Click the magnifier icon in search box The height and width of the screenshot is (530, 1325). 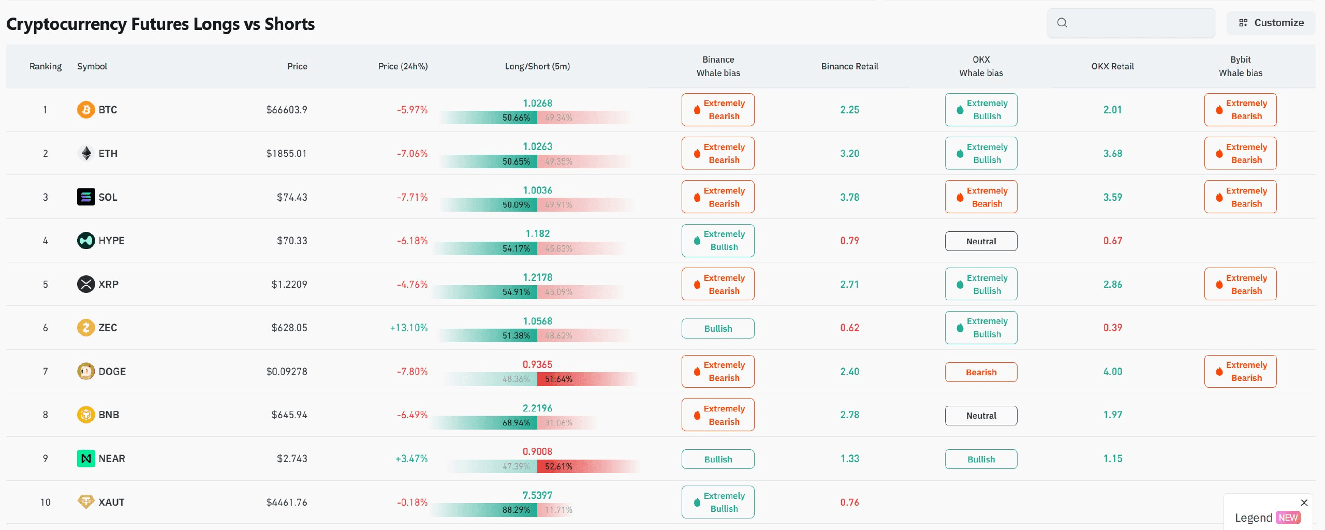pyautogui.click(x=1062, y=23)
